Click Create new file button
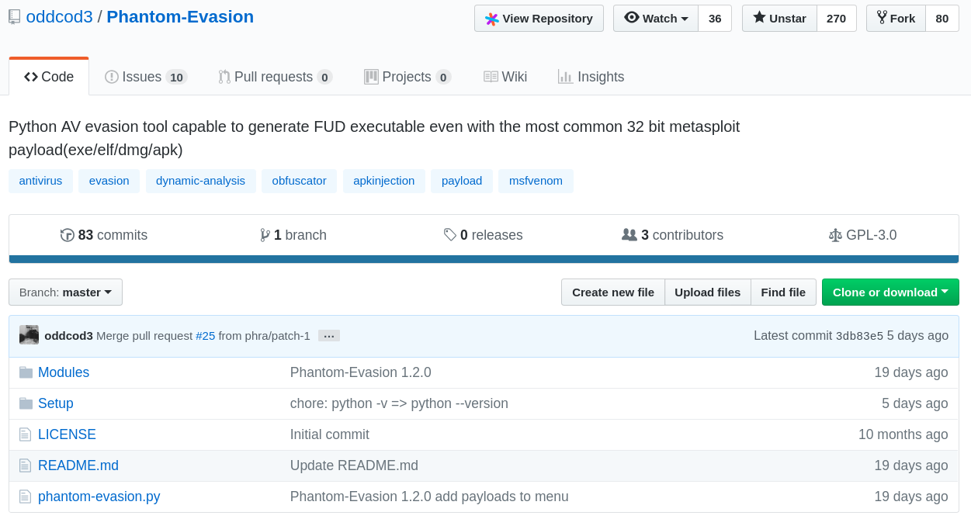This screenshot has height=519, width=971. click(x=613, y=292)
